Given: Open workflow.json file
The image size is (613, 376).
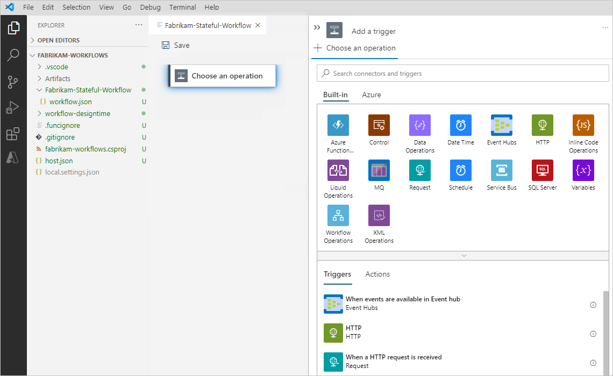Looking at the screenshot, I should click(x=70, y=102).
